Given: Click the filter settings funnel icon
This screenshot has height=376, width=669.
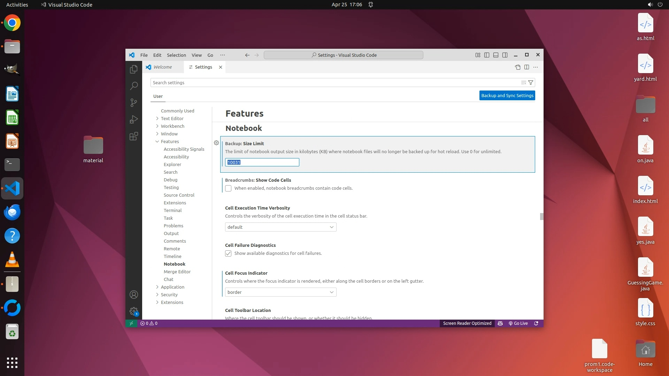Looking at the screenshot, I should [x=531, y=83].
